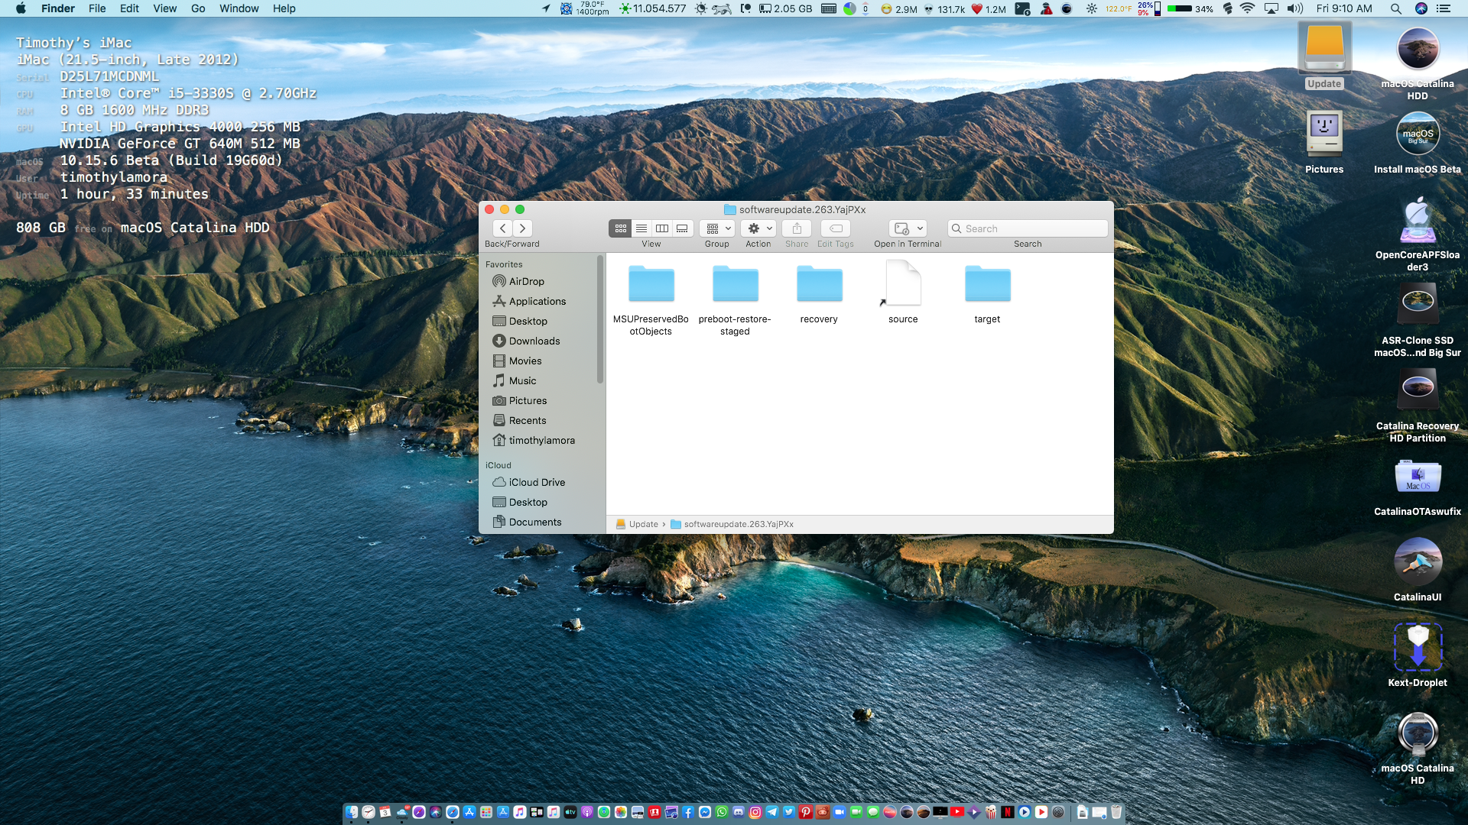This screenshot has height=825, width=1468.
Task: Expand the Open in Terminal dropdown arrow
Action: tap(920, 228)
